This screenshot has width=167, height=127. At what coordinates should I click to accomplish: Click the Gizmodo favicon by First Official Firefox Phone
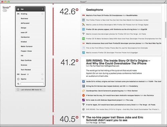click(83, 48)
